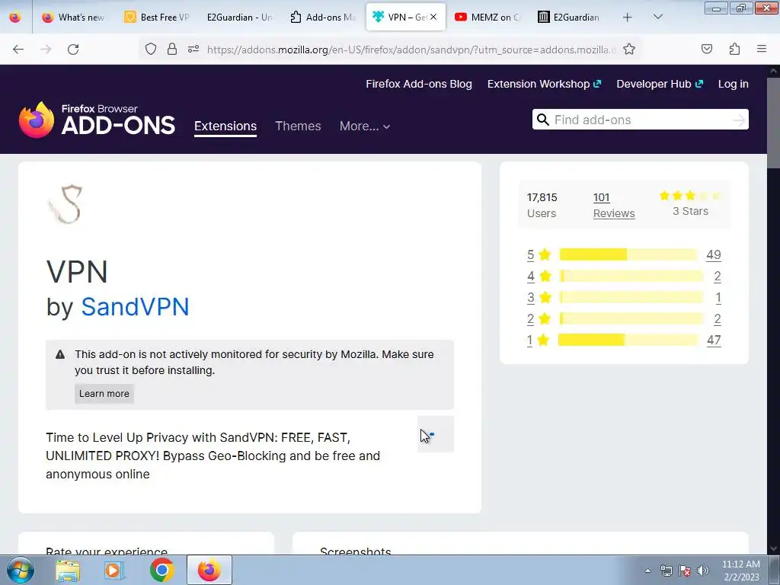Screen dimensions: 780x585
Task: Click the 11:12 AM taskbar clock
Action: [740, 571]
